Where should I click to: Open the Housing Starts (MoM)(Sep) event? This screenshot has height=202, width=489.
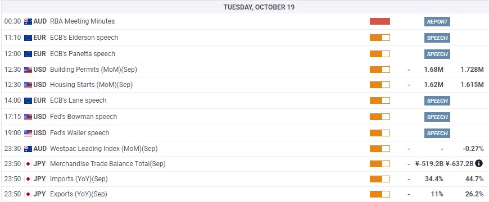[92, 85]
